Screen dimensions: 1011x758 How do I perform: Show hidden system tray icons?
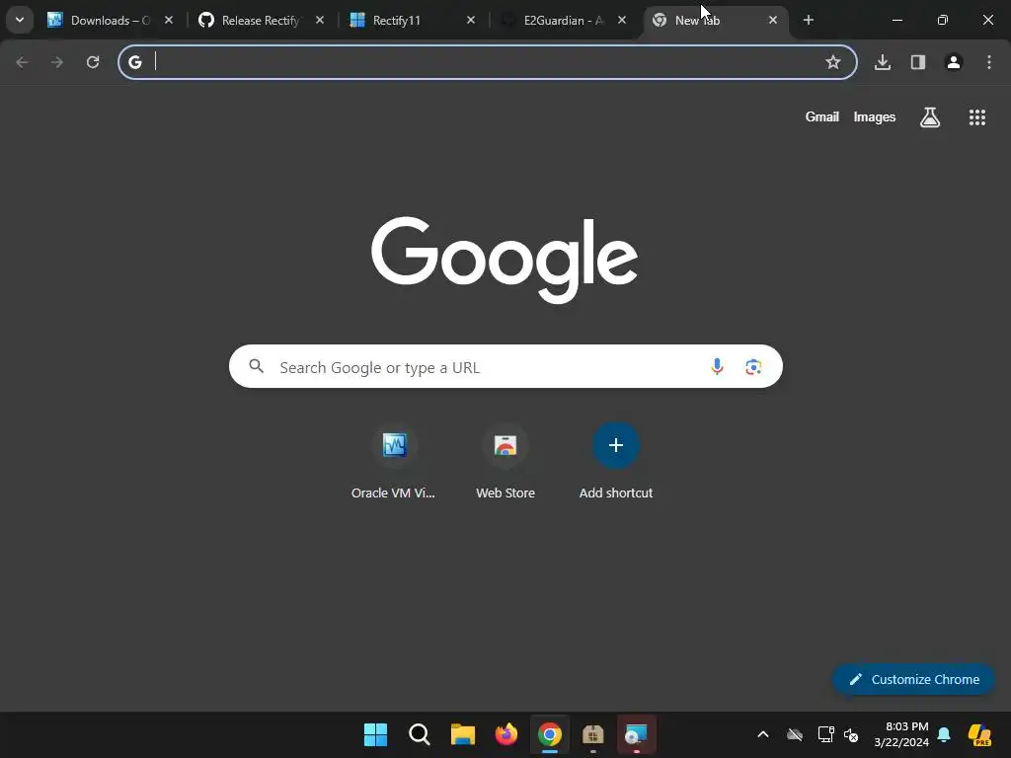coord(763,734)
